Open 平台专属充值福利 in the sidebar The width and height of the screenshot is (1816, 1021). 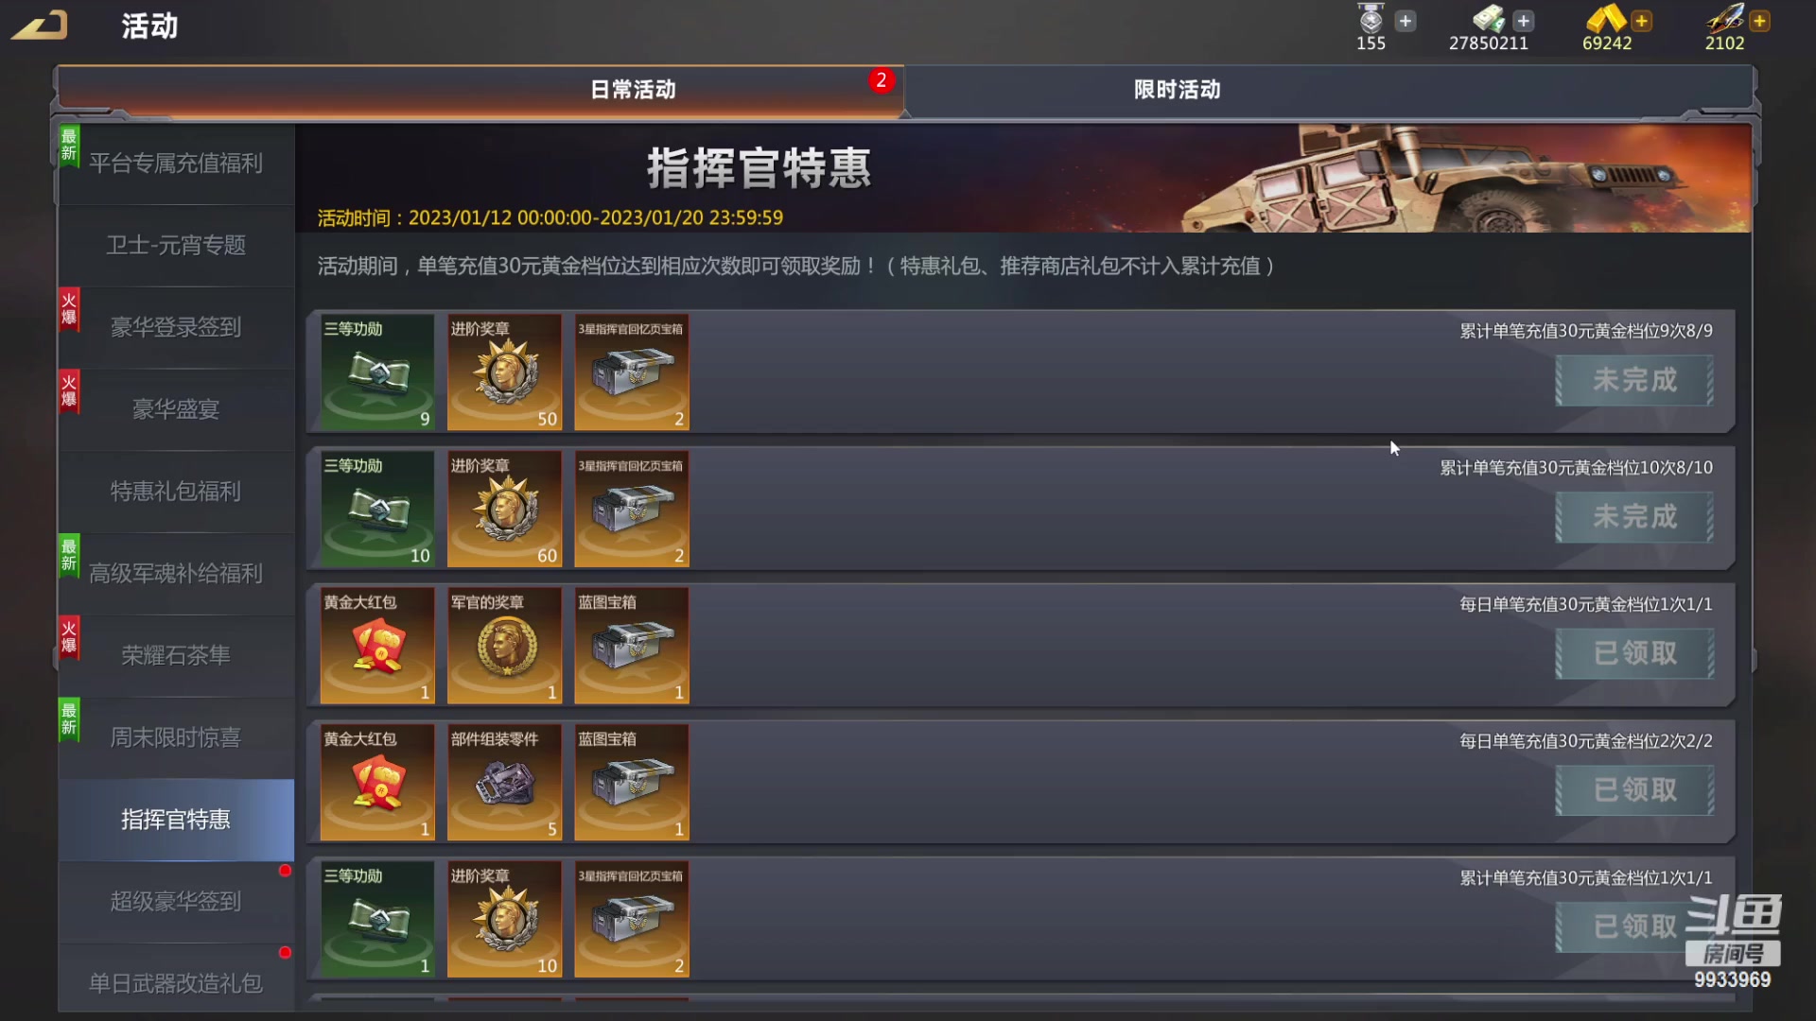[x=176, y=164]
